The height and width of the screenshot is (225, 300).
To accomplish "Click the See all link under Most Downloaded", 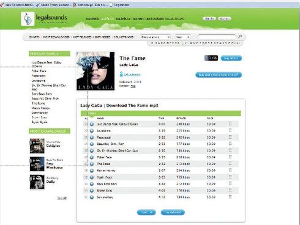I will [62, 198].
